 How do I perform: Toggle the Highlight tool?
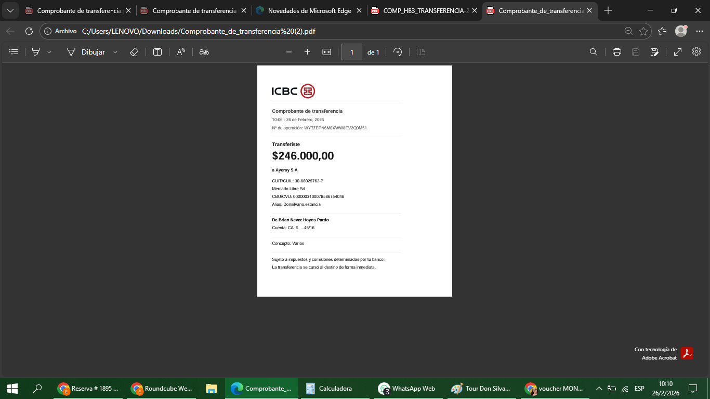36,52
